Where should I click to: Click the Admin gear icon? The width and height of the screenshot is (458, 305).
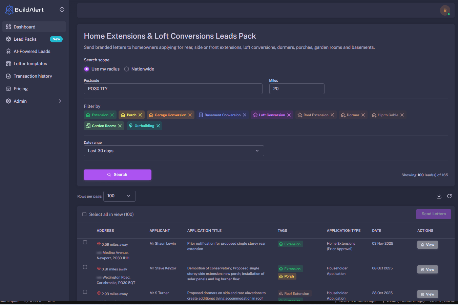click(x=8, y=101)
